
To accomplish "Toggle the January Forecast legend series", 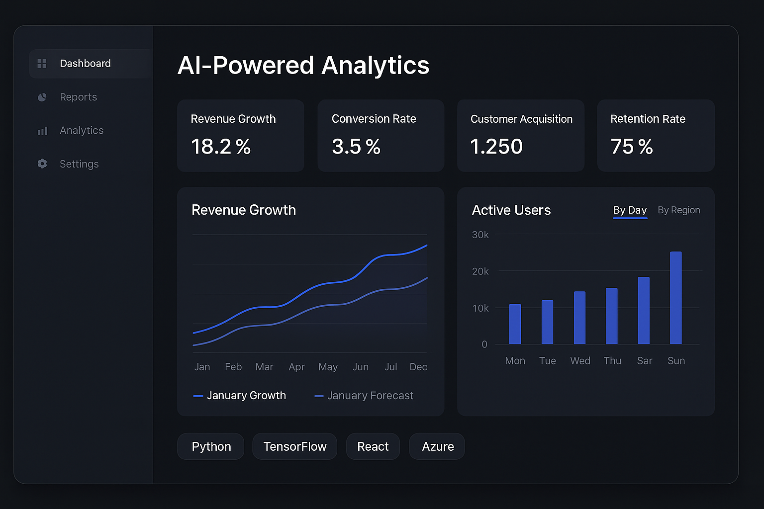I will (x=364, y=396).
